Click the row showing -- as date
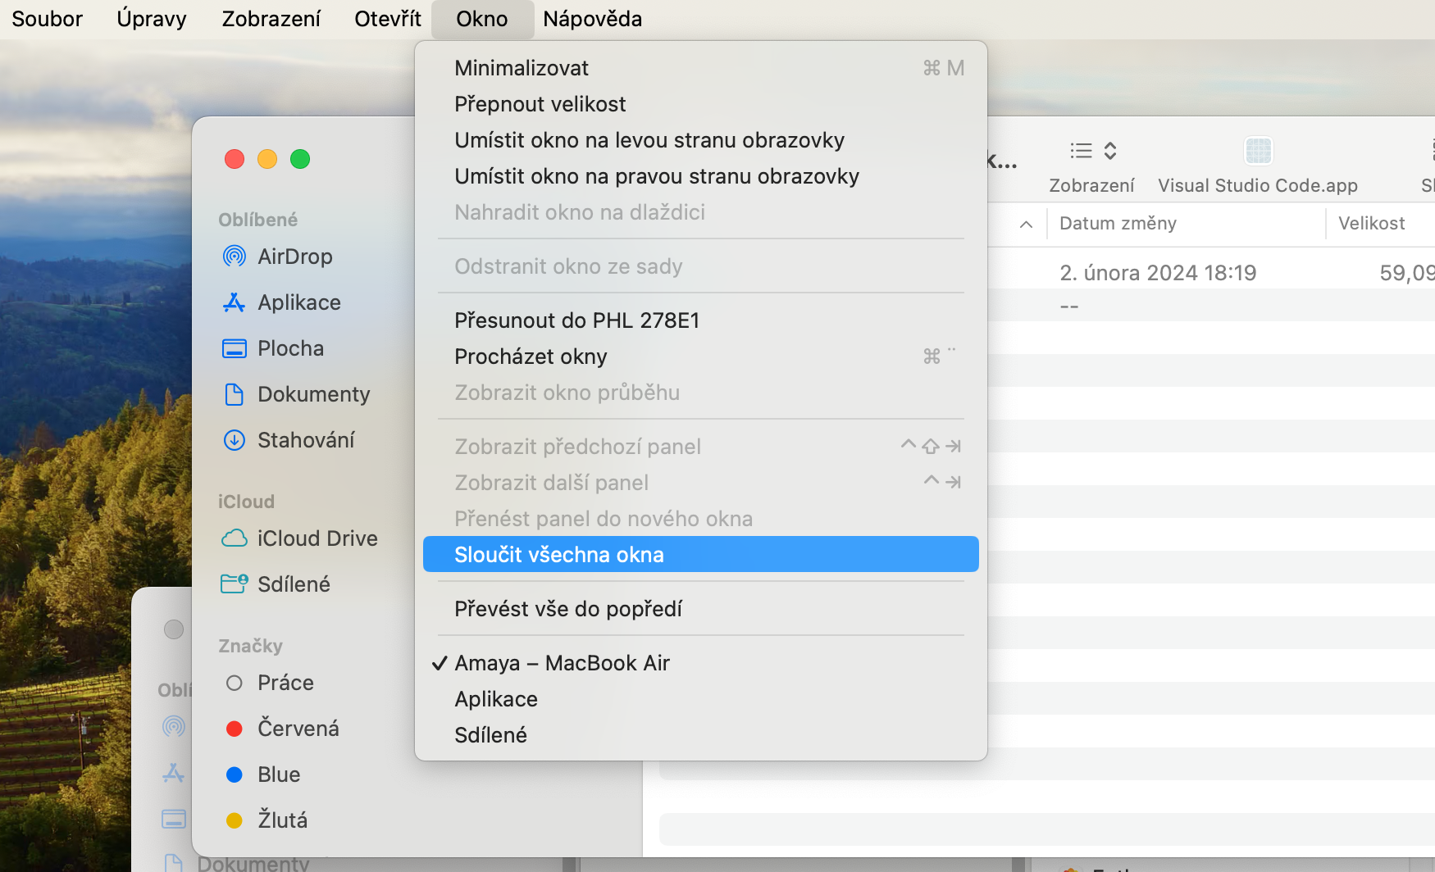Screen dimensions: 1435x872 click(1069, 307)
